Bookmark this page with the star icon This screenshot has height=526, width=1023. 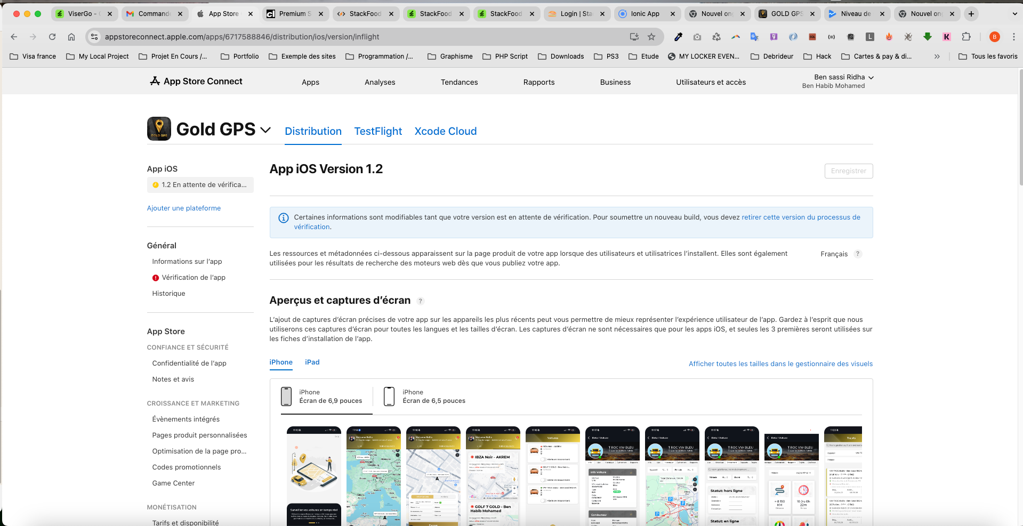[651, 37]
